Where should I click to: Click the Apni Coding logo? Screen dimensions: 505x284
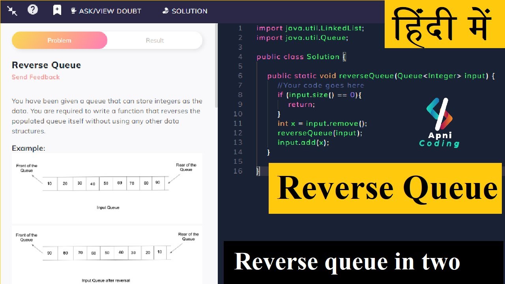(439, 123)
